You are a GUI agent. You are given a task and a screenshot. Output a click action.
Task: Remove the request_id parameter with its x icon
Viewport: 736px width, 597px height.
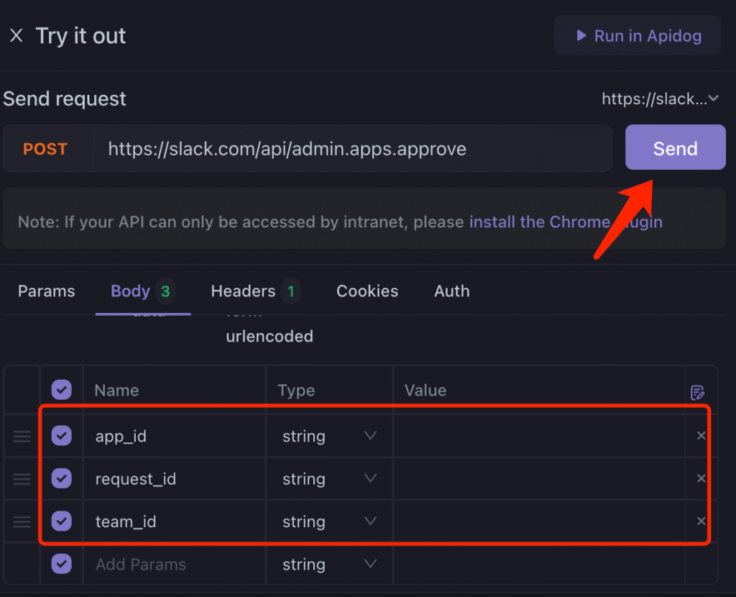coord(702,478)
